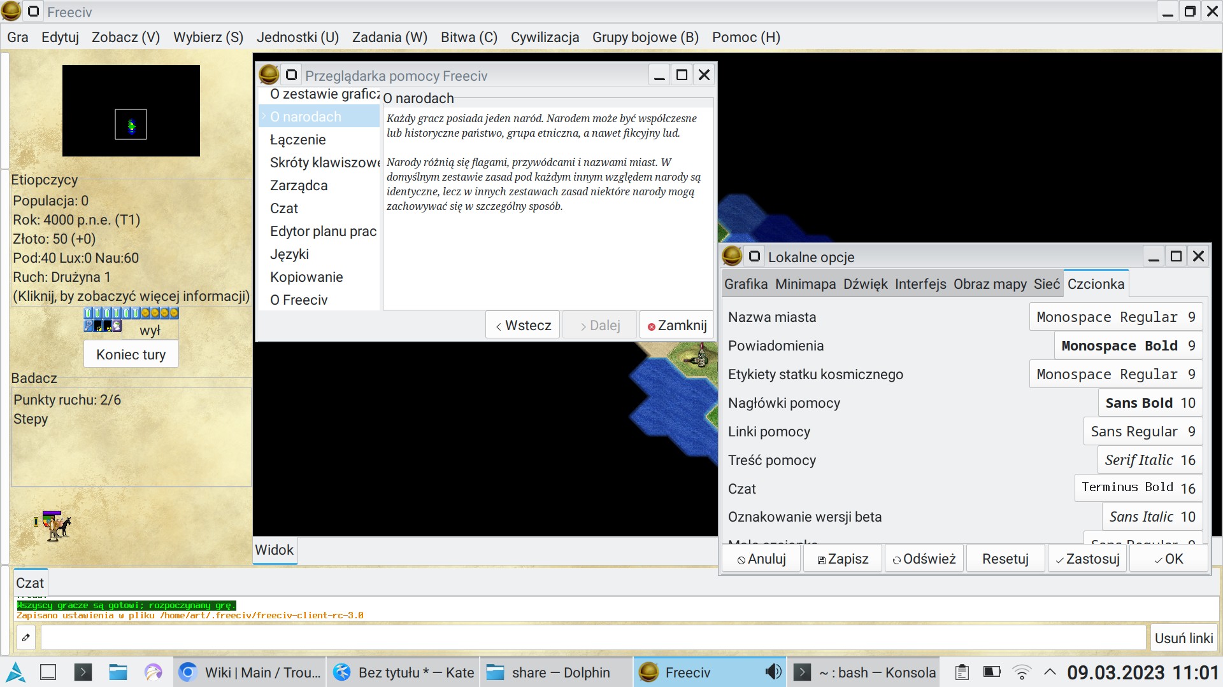Open the KDE application launcher
This screenshot has width=1223, height=687.
15,672
